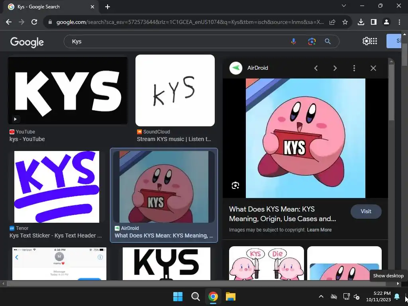
Task: Open preview panel more options menu
Action: [x=354, y=68]
